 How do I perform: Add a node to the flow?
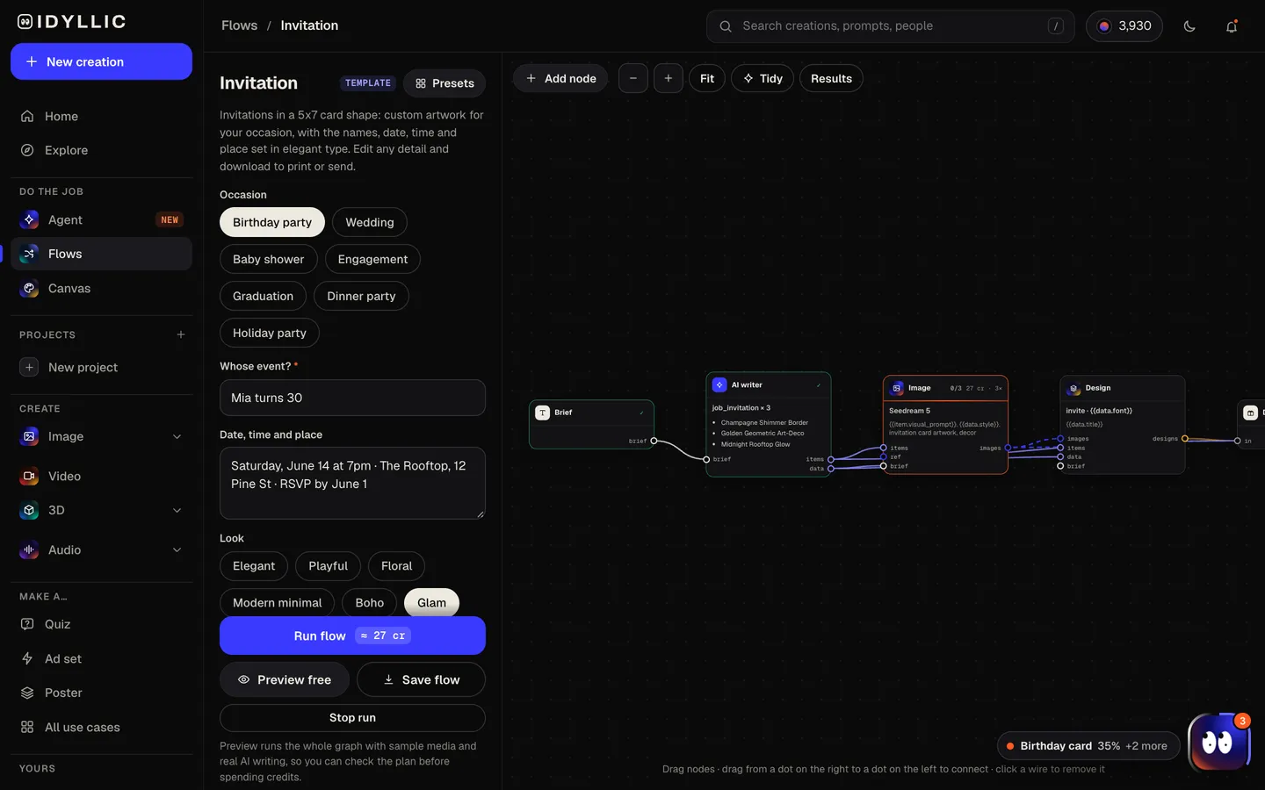click(x=560, y=78)
